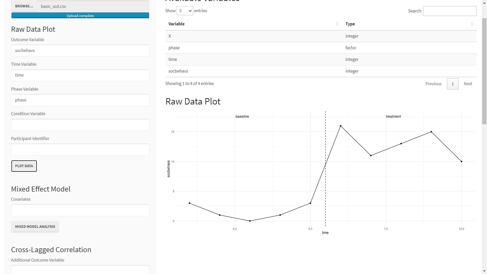Focus the table Search box
The height and width of the screenshot is (274, 487).
(450, 11)
